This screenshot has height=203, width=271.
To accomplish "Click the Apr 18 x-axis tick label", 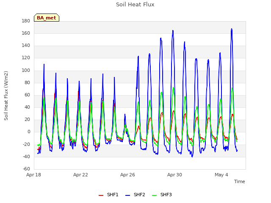I will pyautogui.click(x=33, y=175).
